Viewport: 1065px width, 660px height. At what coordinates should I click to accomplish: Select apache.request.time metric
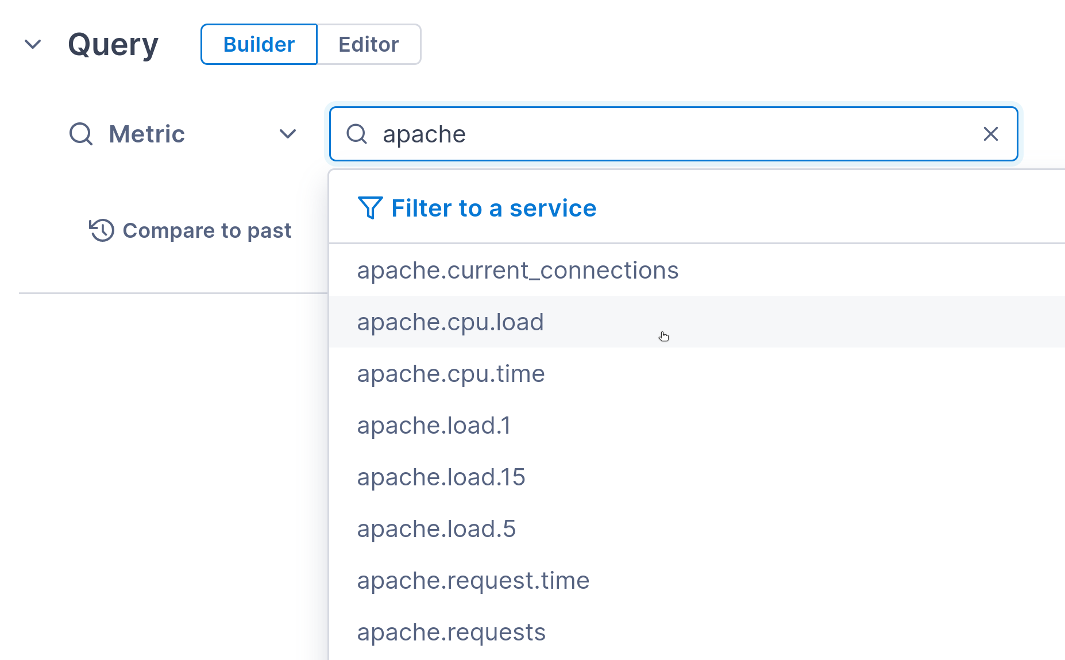[x=473, y=581]
